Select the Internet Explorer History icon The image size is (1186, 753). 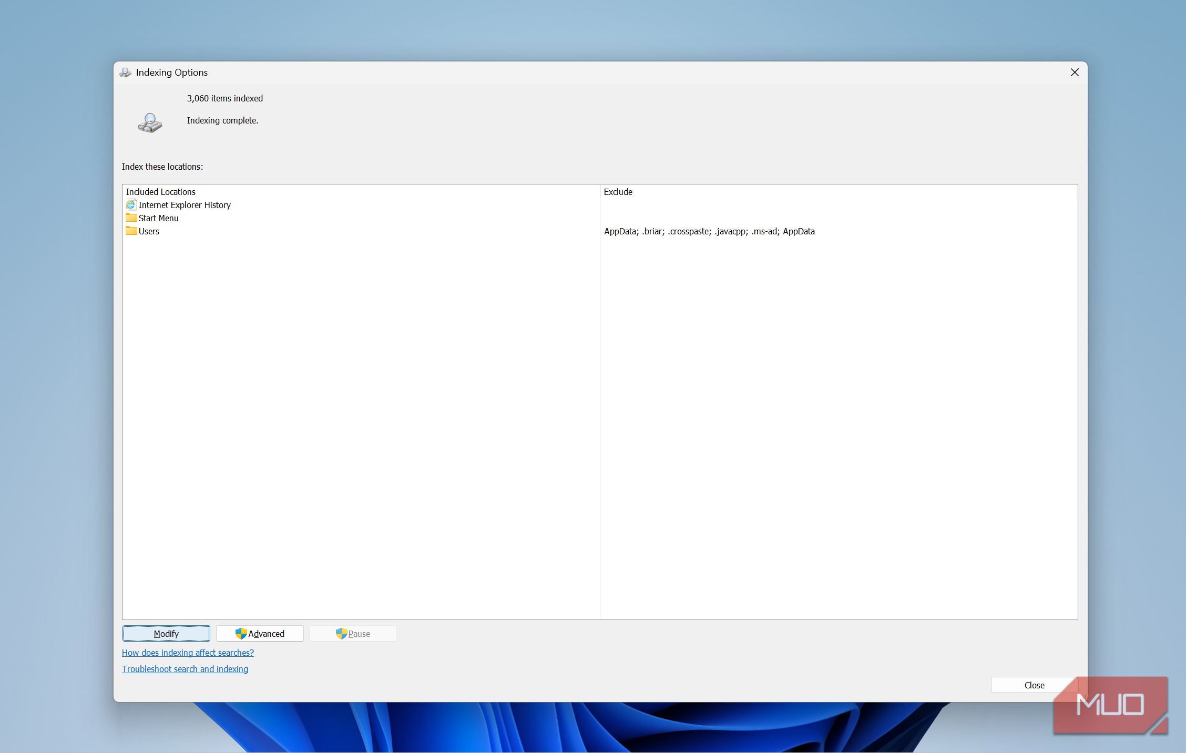tap(131, 204)
